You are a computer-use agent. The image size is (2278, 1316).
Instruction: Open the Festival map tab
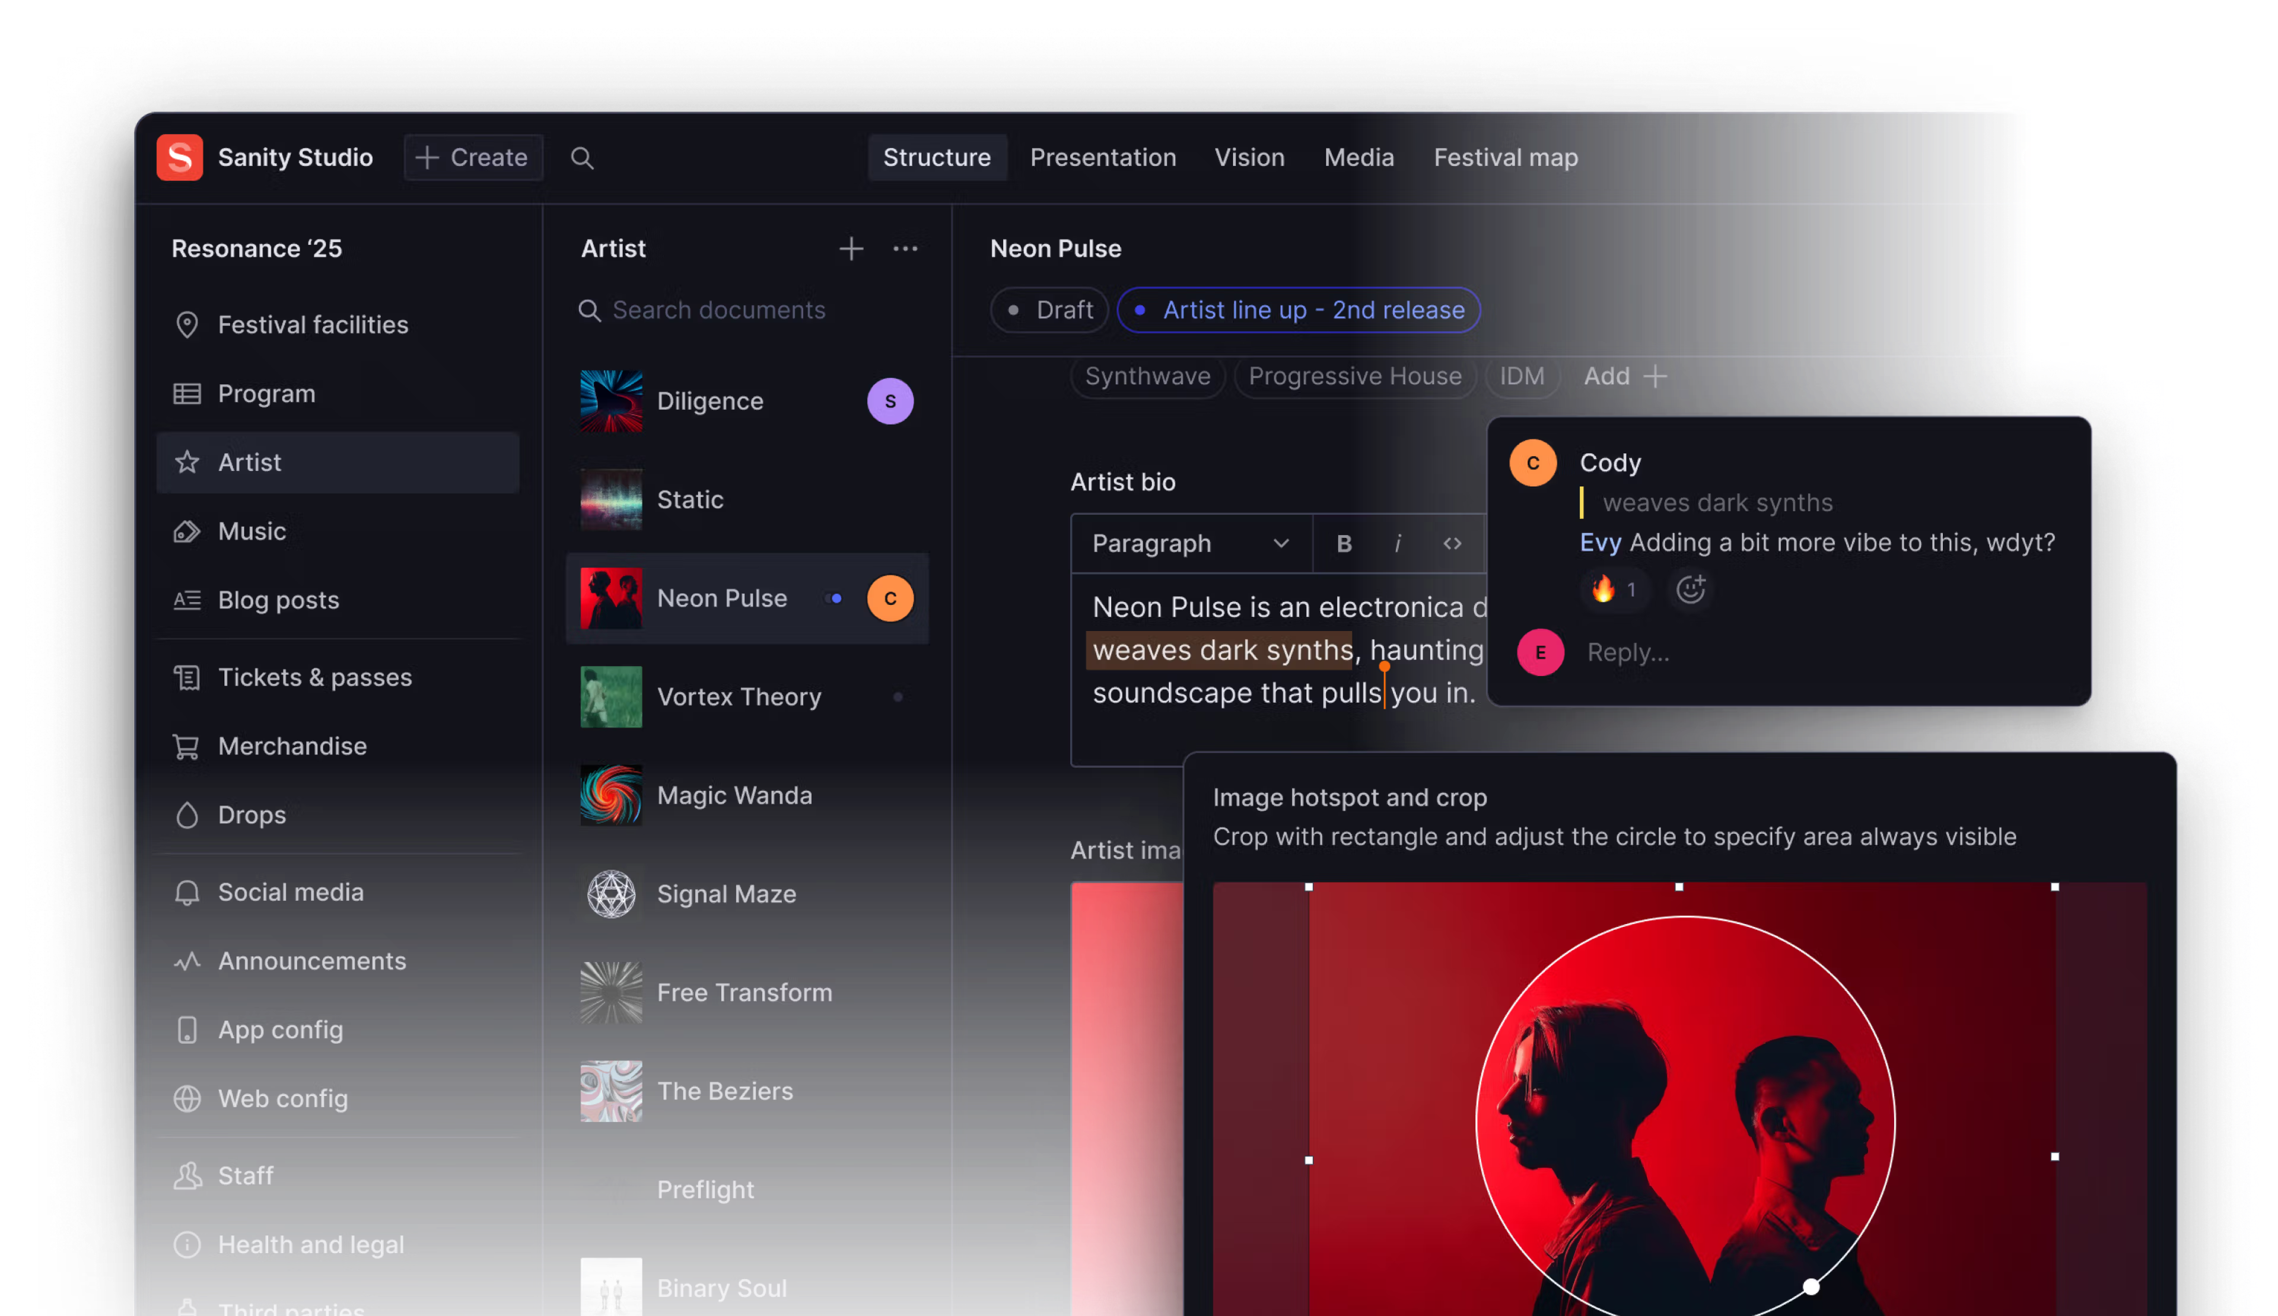click(1505, 157)
